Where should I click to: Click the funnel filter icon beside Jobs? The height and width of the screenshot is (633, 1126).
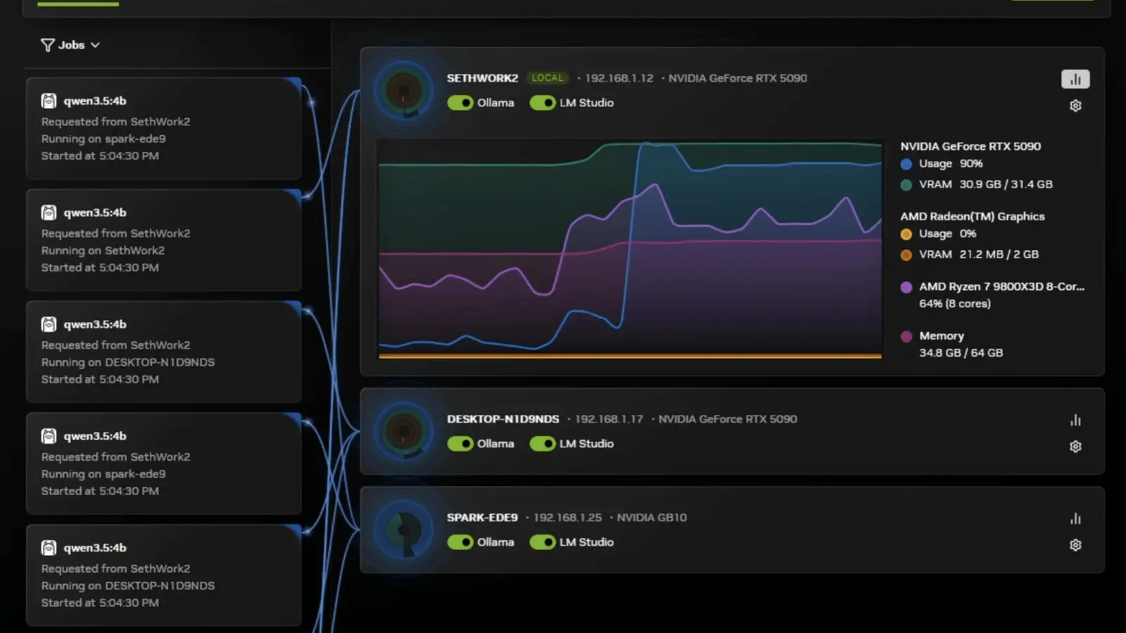47,45
